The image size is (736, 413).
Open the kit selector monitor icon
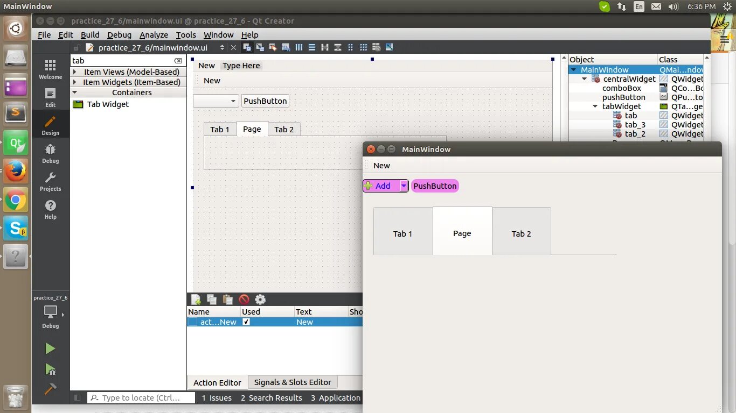click(50, 312)
